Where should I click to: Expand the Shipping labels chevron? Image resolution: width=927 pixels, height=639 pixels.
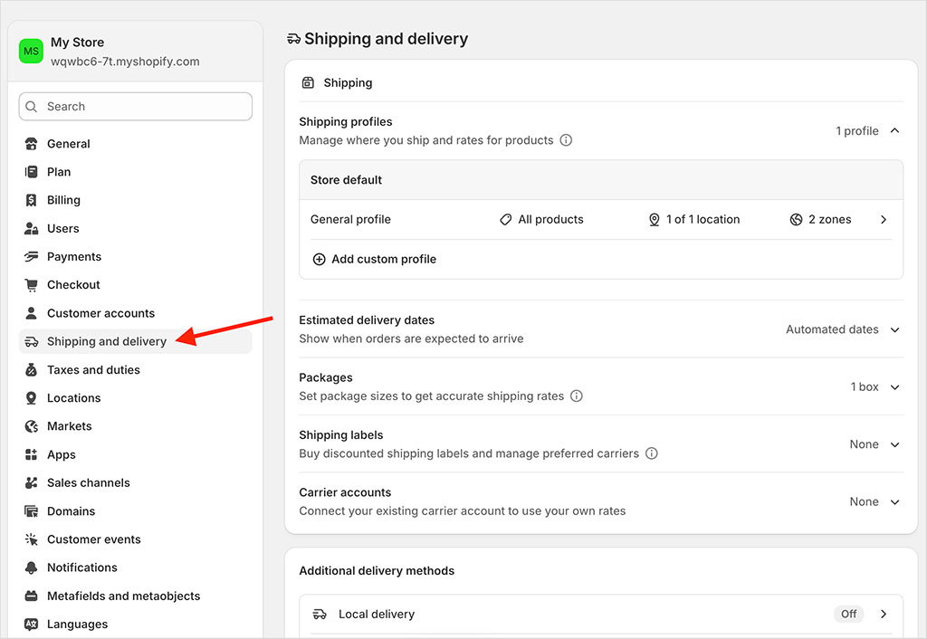pos(895,444)
